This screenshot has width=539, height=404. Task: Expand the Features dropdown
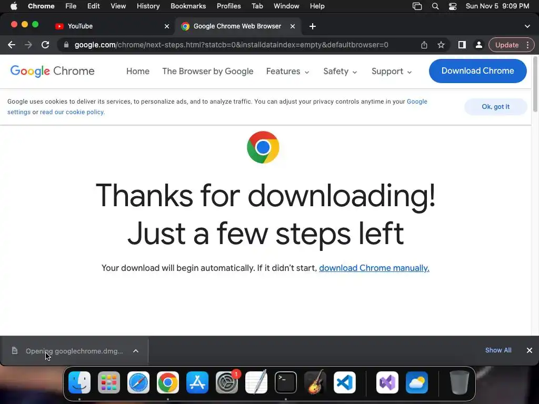[288, 71]
